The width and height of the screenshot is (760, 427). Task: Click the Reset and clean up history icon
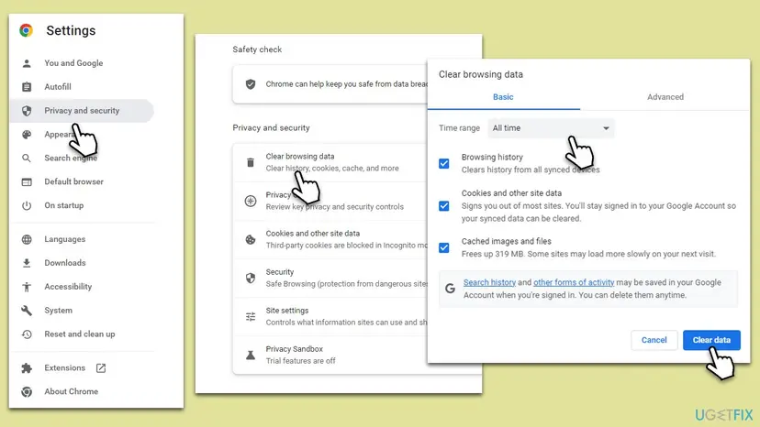point(27,334)
